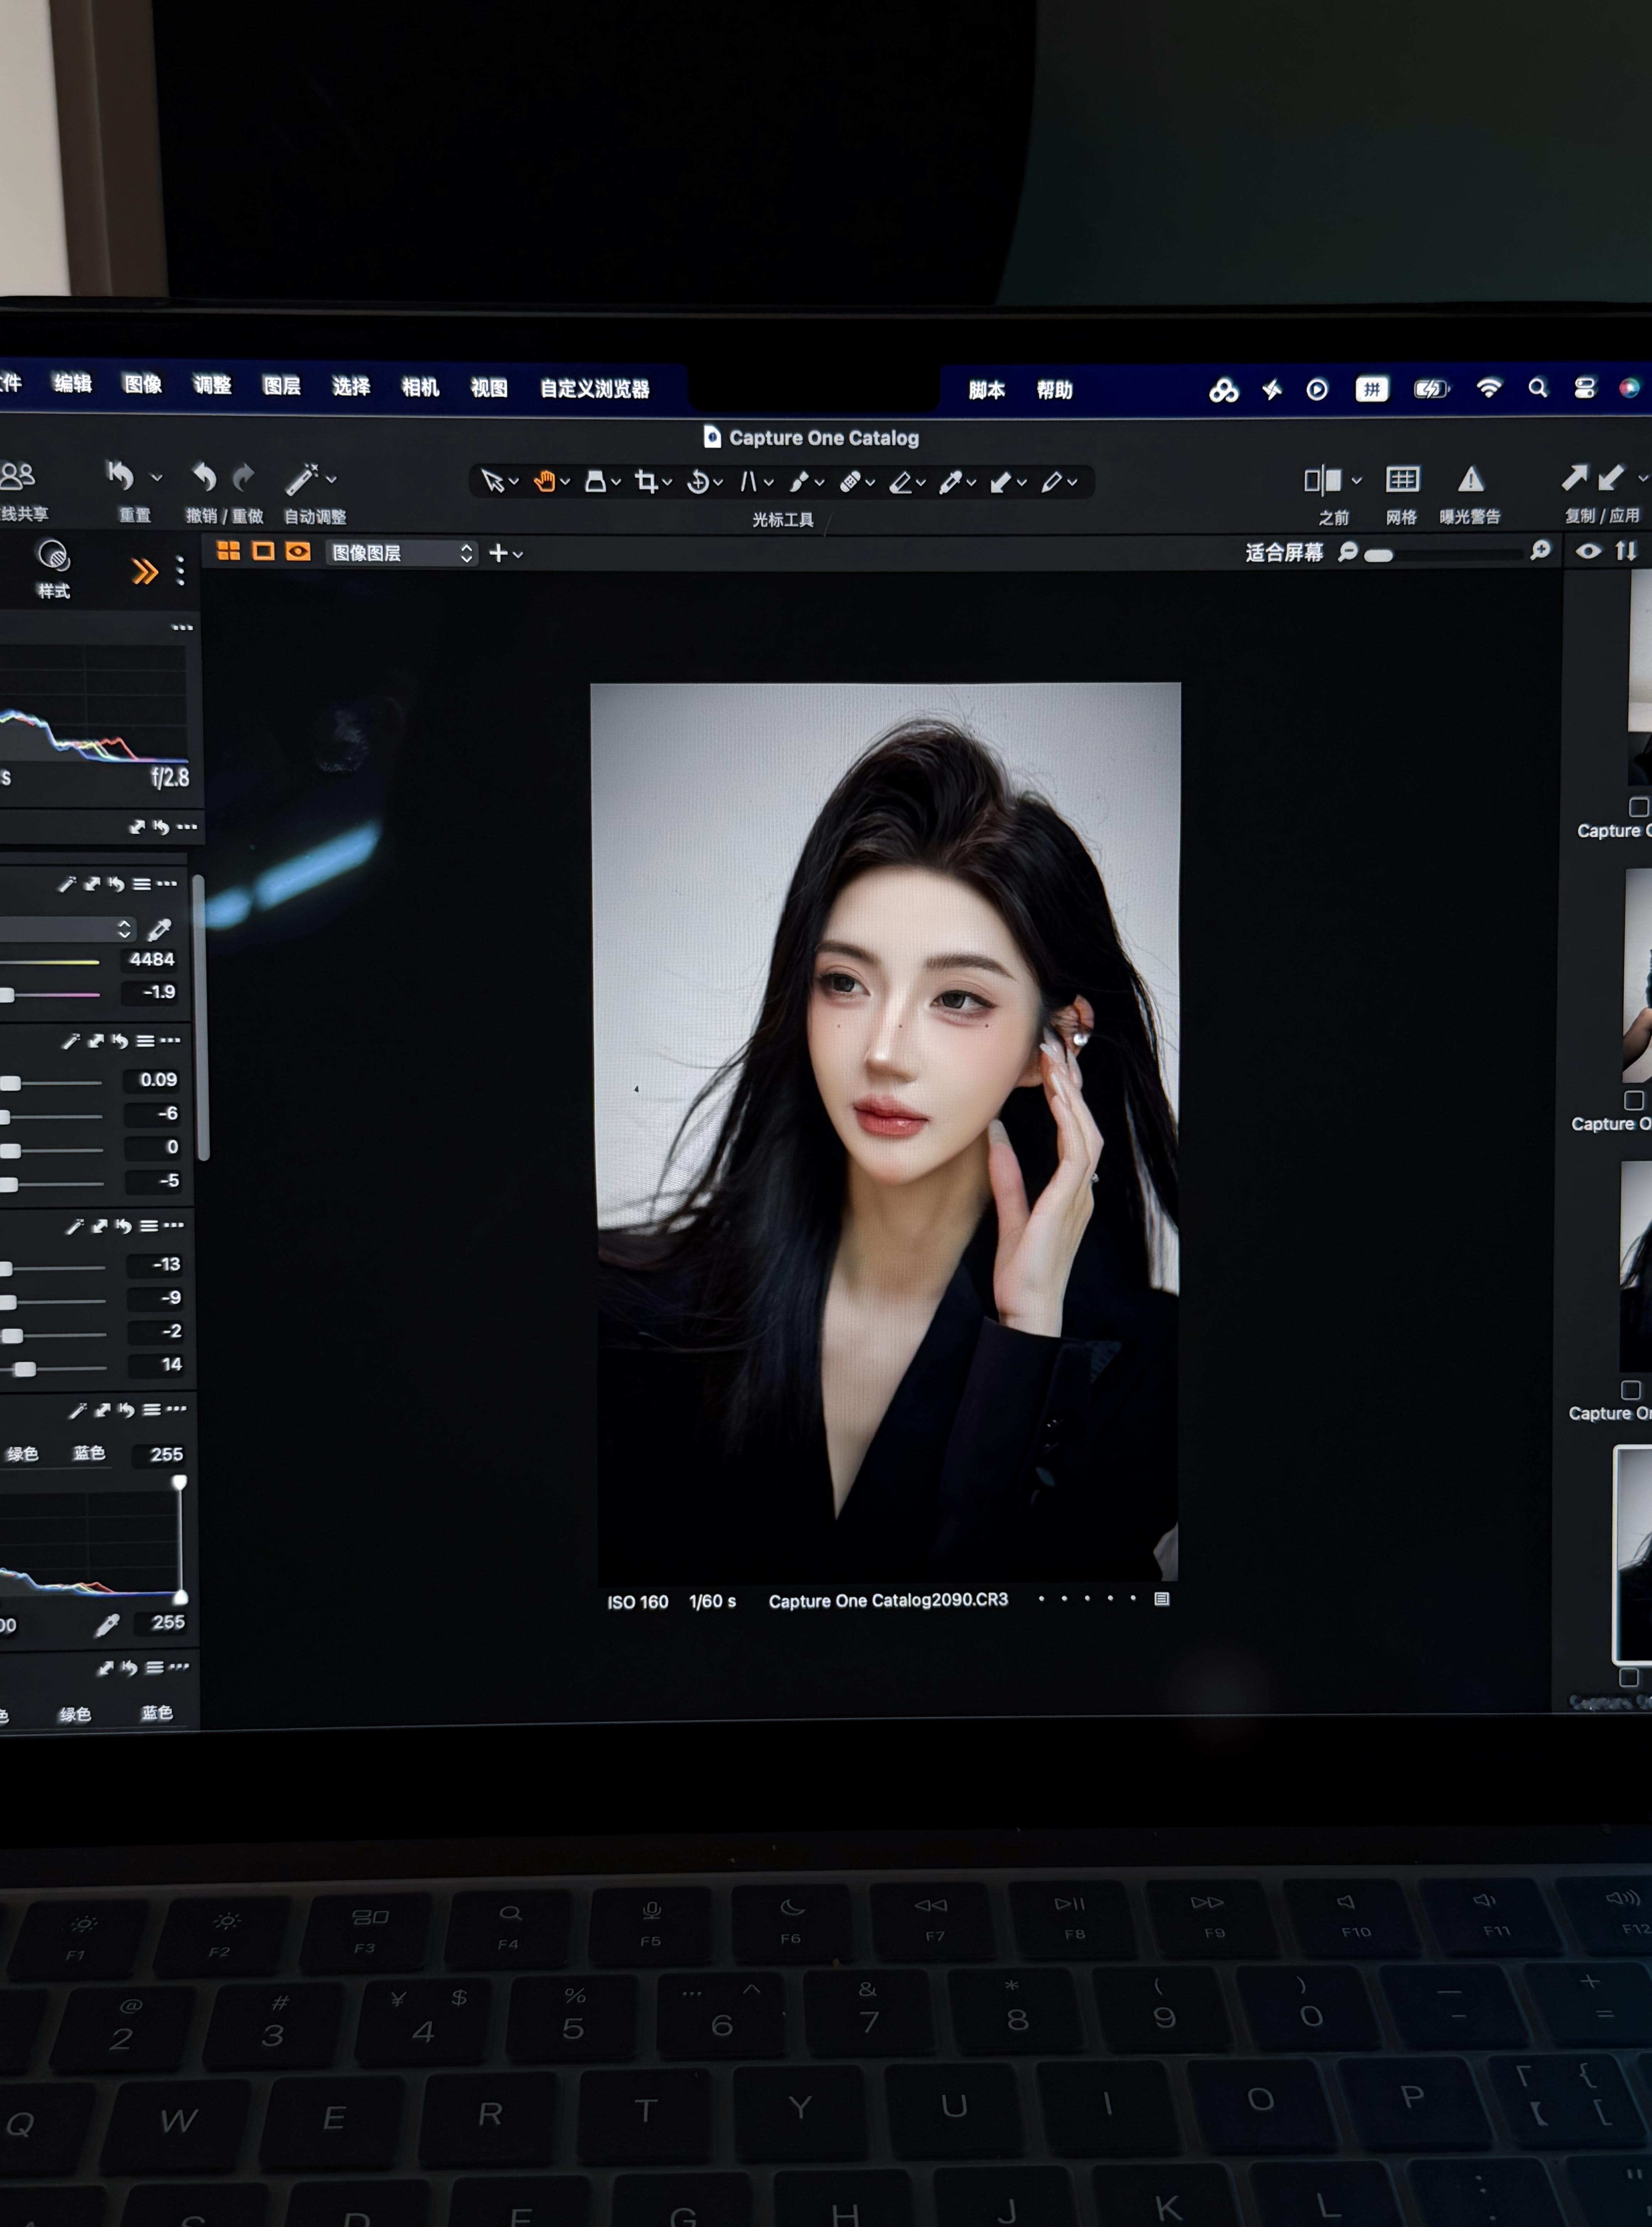The width and height of the screenshot is (1652, 2227).
Task: Click the Auto Adjust magic wand
Action: click(x=301, y=479)
